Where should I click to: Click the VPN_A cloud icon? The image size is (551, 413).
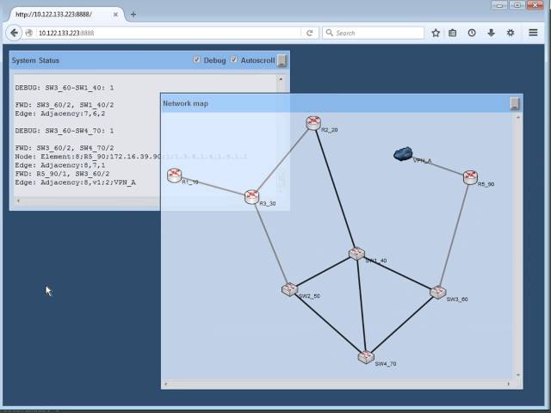(x=403, y=154)
